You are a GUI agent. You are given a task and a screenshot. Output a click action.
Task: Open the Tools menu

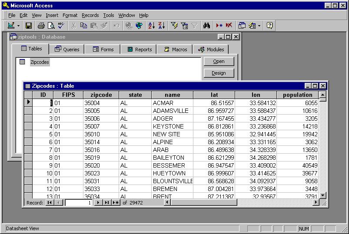[109, 15]
